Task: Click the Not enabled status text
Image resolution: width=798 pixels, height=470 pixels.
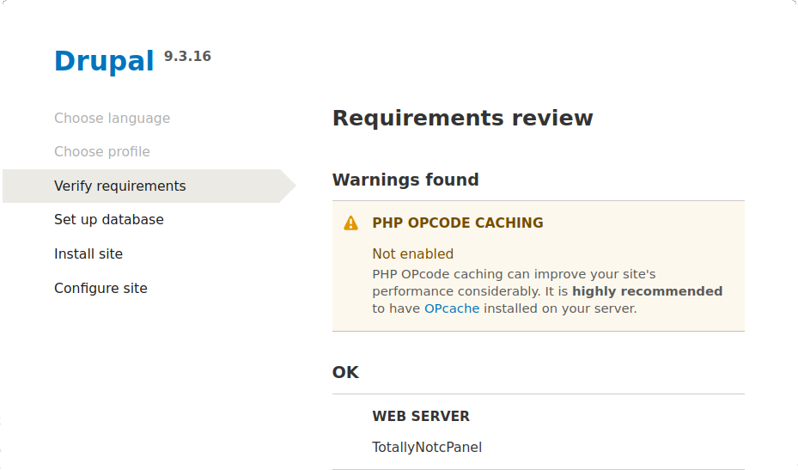Action: (x=412, y=254)
